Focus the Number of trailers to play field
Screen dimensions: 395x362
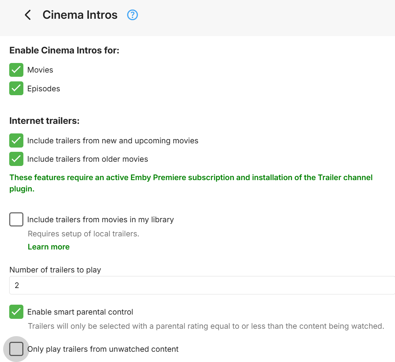pos(202,285)
